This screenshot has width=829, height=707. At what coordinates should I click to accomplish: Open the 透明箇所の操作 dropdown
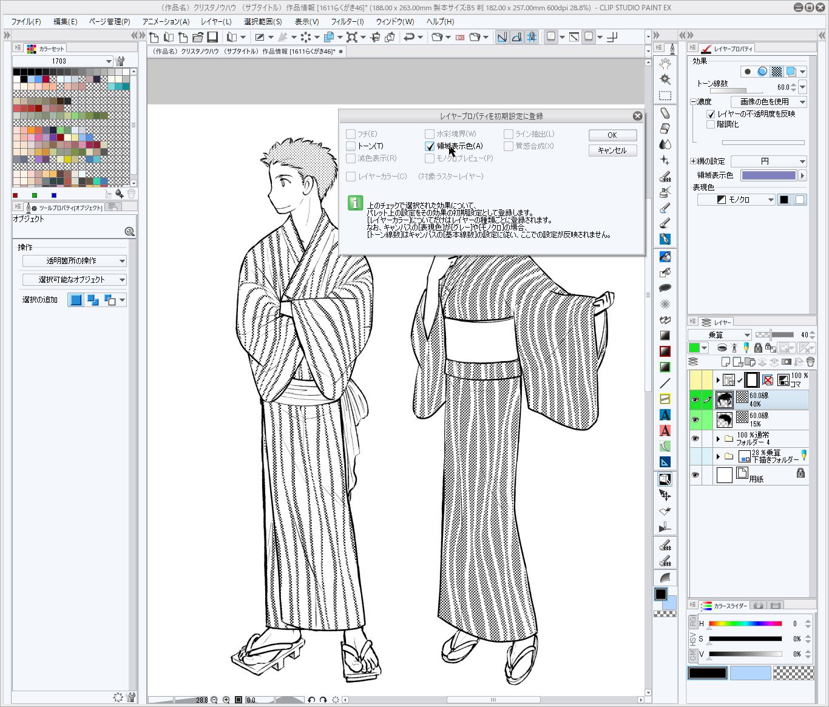click(74, 261)
